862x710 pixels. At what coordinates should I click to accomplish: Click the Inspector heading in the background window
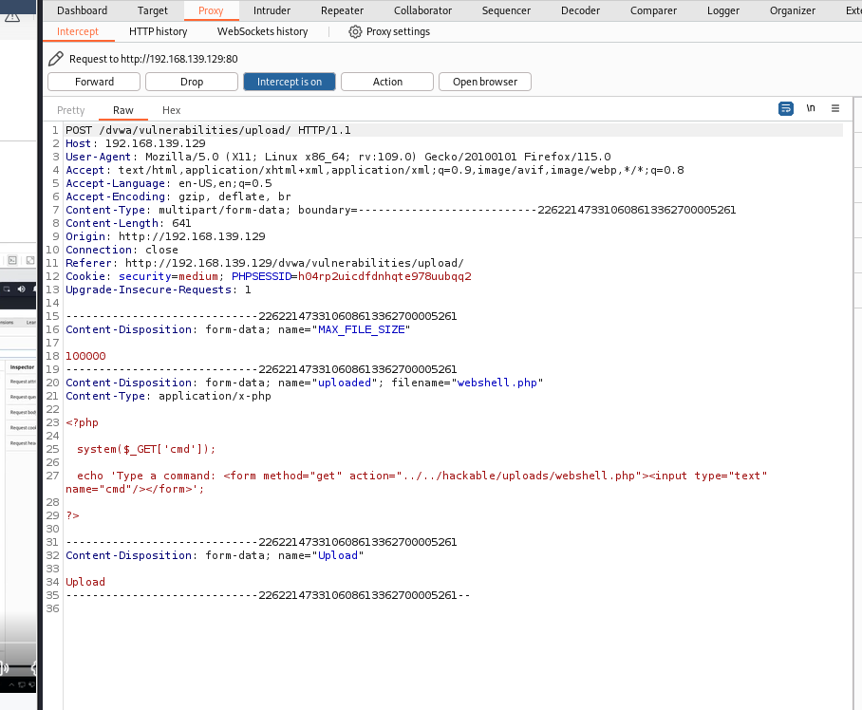click(x=22, y=367)
